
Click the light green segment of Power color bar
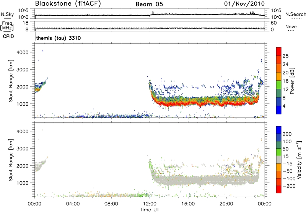click(279, 85)
